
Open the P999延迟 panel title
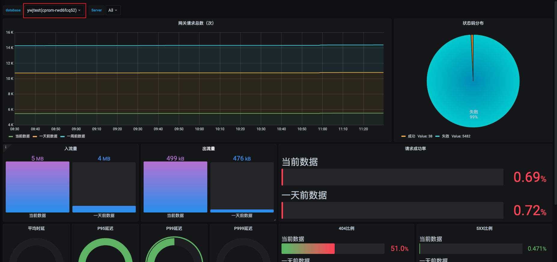pos(243,228)
